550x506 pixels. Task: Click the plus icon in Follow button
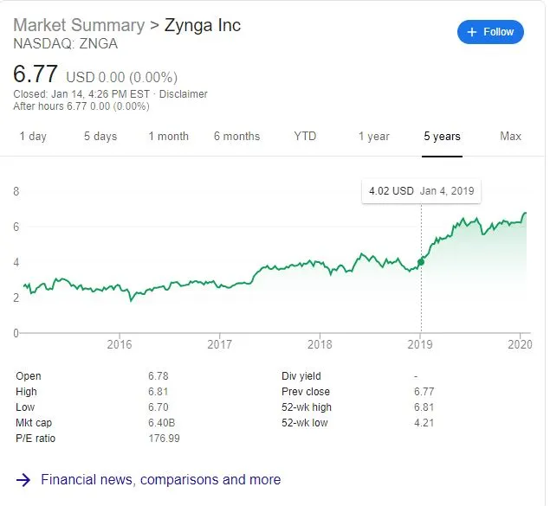(x=472, y=32)
